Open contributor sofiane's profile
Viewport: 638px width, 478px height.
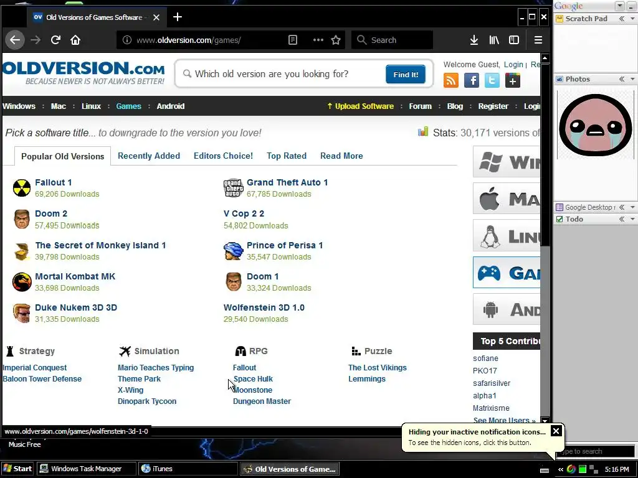tap(485, 358)
